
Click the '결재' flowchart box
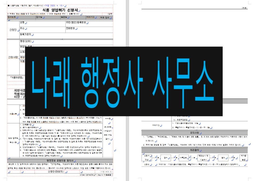[x=223, y=158]
